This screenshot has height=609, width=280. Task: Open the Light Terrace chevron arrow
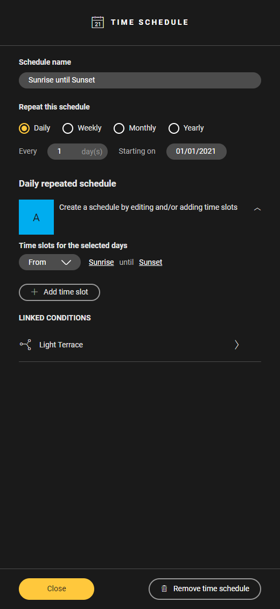236,345
